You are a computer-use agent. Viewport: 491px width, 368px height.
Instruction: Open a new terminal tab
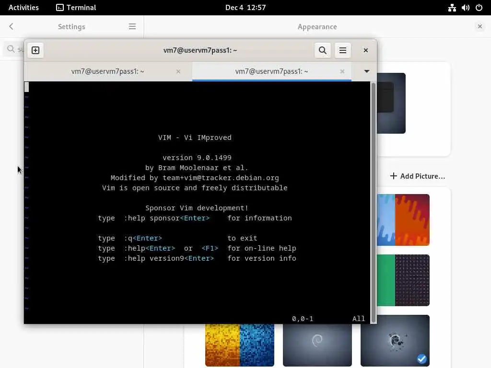(x=35, y=50)
